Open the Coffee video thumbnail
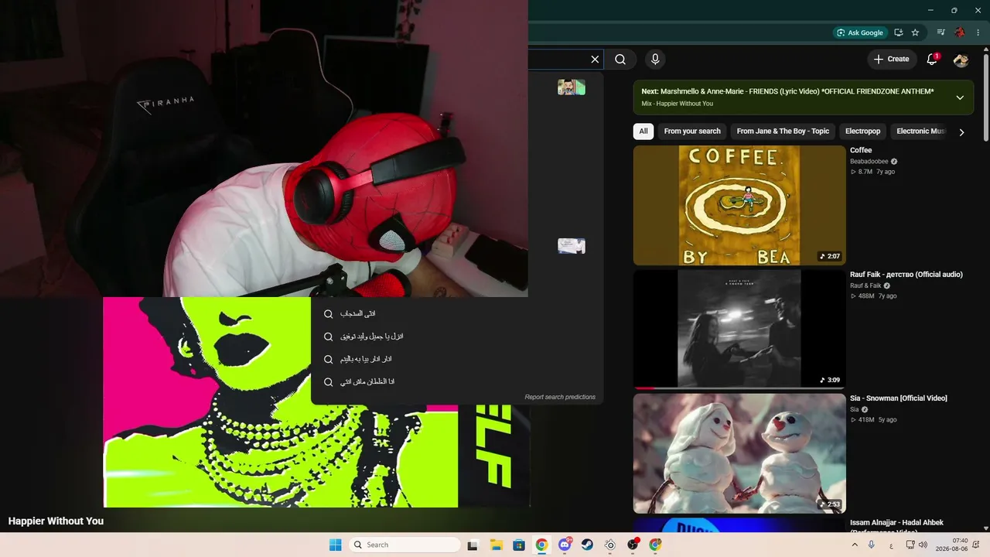 click(x=739, y=206)
